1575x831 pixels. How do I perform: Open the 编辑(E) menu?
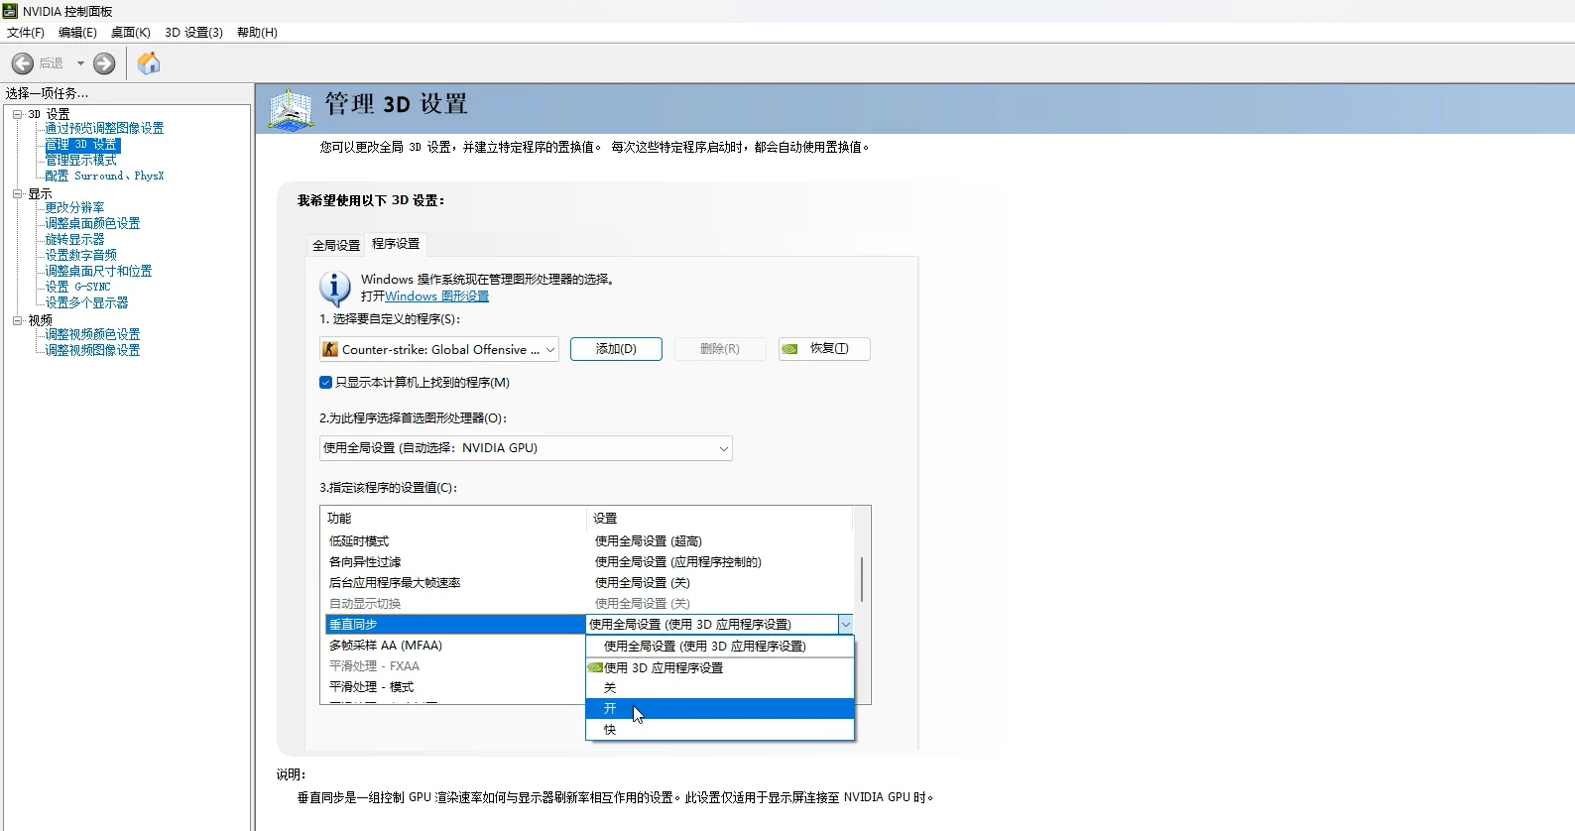tap(77, 33)
